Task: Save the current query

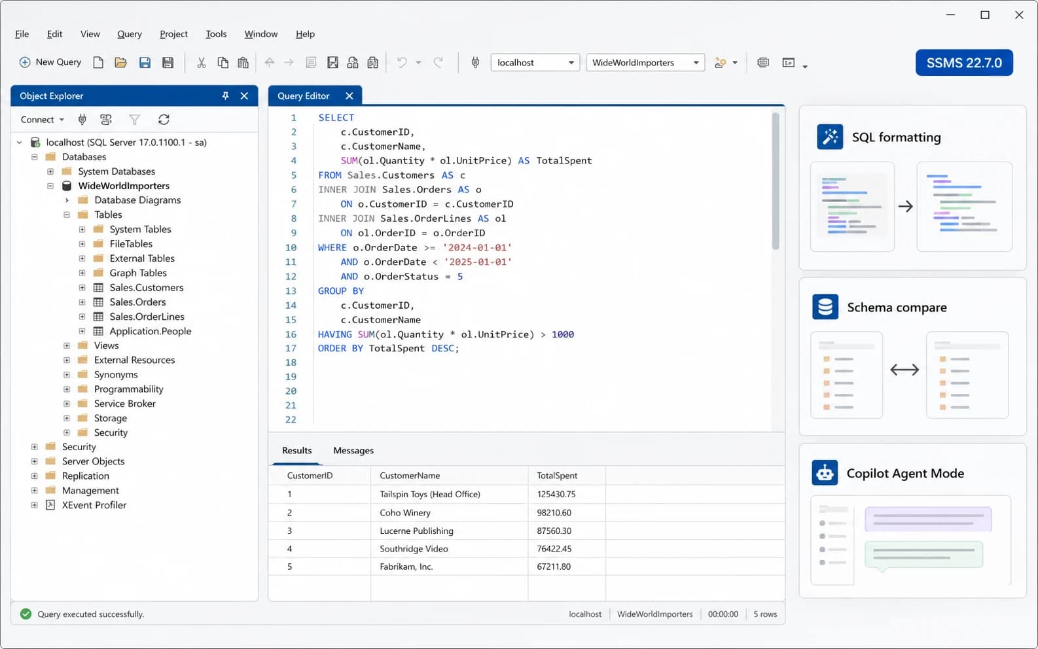Action: point(145,62)
